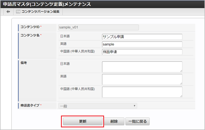Click the 一覧に戻る button
The image size is (205, 130).
pos(137,122)
